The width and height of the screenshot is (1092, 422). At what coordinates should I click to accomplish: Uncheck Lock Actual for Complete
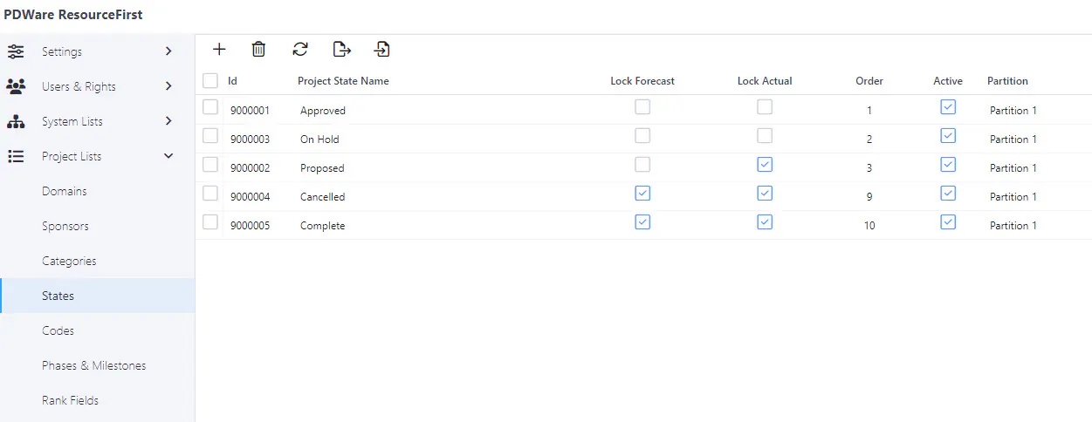click(x=765, y=222)
